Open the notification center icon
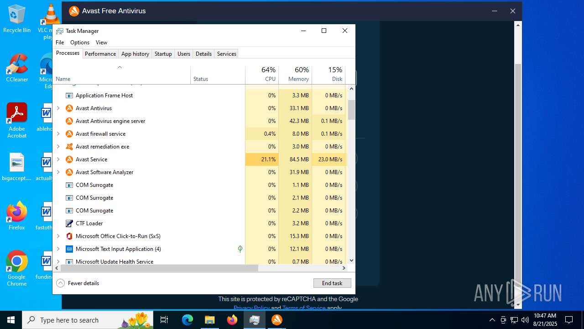The height and width of the screenshot is (329, 584). pos(569,320)
